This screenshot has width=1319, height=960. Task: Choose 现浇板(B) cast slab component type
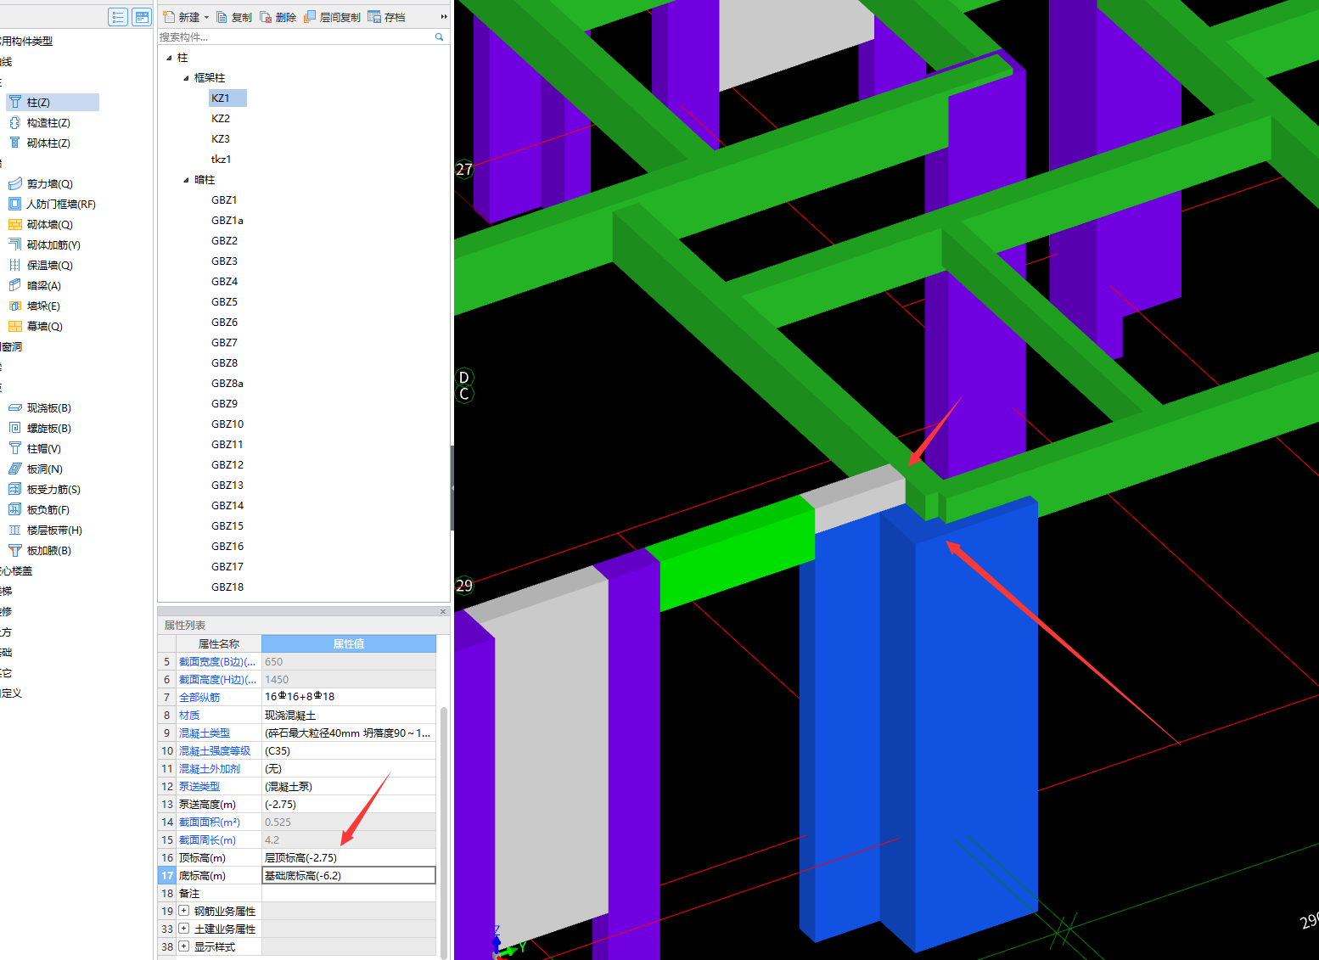tap(48, 408)
